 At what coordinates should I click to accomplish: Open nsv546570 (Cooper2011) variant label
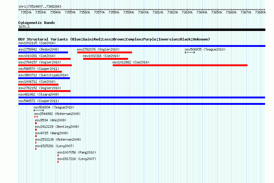click(x=39, y=69)
